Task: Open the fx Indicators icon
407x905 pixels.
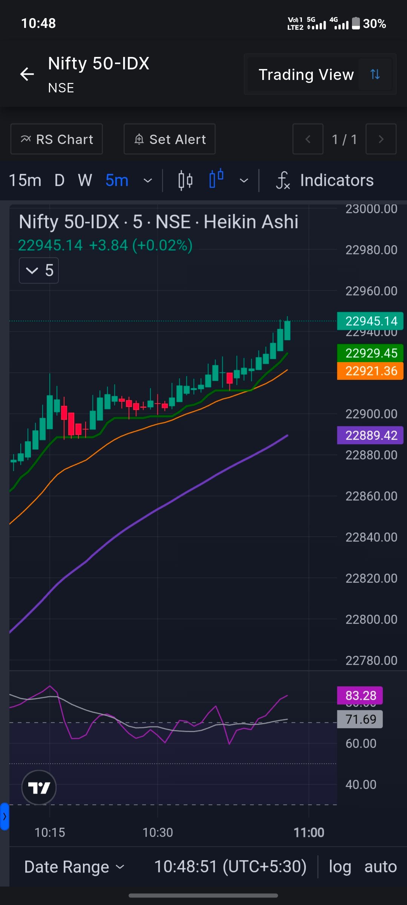Action: tap(283, 180)
